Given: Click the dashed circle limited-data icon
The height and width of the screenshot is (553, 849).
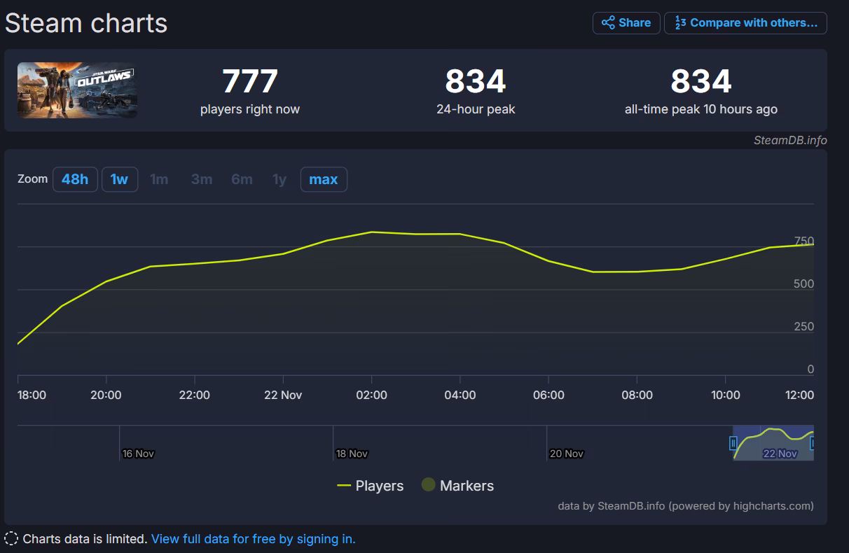Looking at the screenshot, I should click(11, 539).
